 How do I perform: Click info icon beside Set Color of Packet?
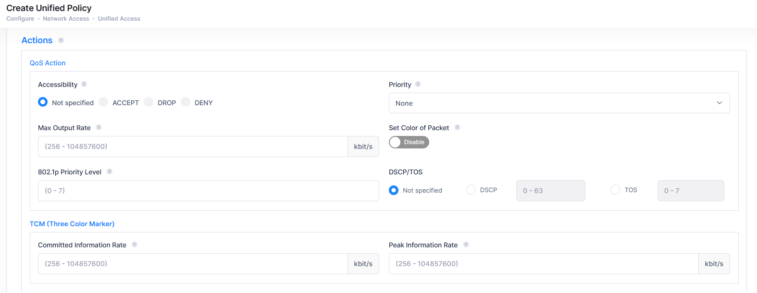click(x=457, y=127)
